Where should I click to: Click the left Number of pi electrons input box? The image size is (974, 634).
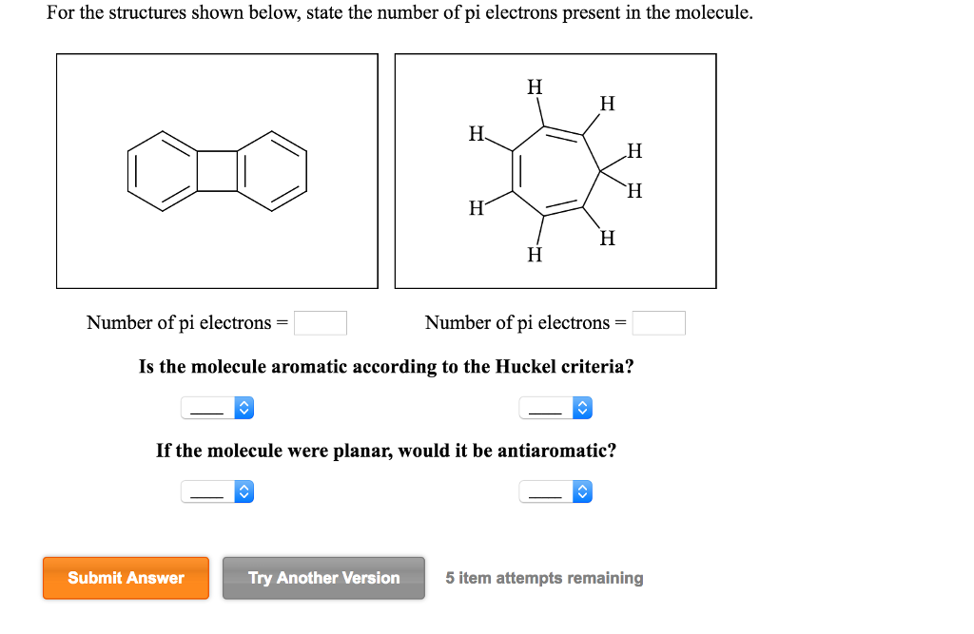pyautogui.click(x=321, y=322)
